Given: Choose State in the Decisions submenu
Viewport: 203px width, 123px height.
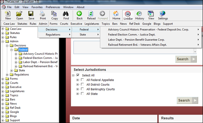Looking at the screenshot, I should 86,35.
